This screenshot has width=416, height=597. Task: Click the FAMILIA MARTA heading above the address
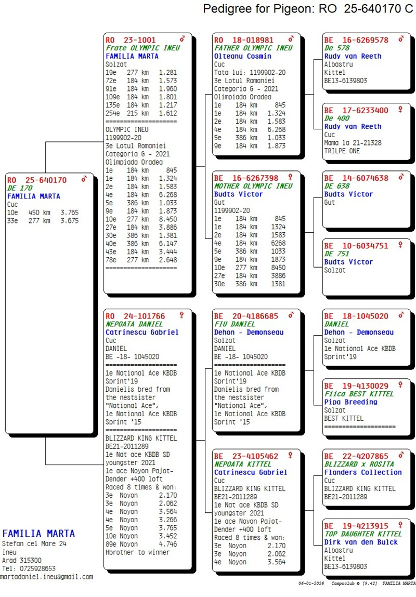pos(38,534)
